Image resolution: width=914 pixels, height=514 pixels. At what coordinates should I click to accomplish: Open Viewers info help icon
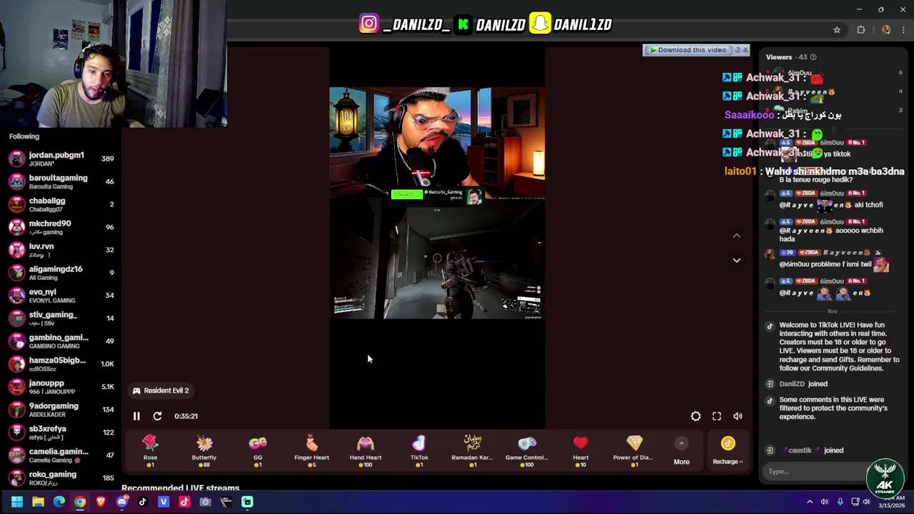click(813, 57)
